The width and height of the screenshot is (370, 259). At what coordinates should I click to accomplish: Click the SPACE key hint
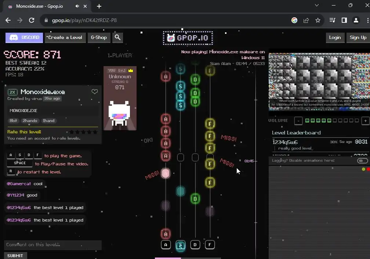pyautogui.click(x=19, y=163)
